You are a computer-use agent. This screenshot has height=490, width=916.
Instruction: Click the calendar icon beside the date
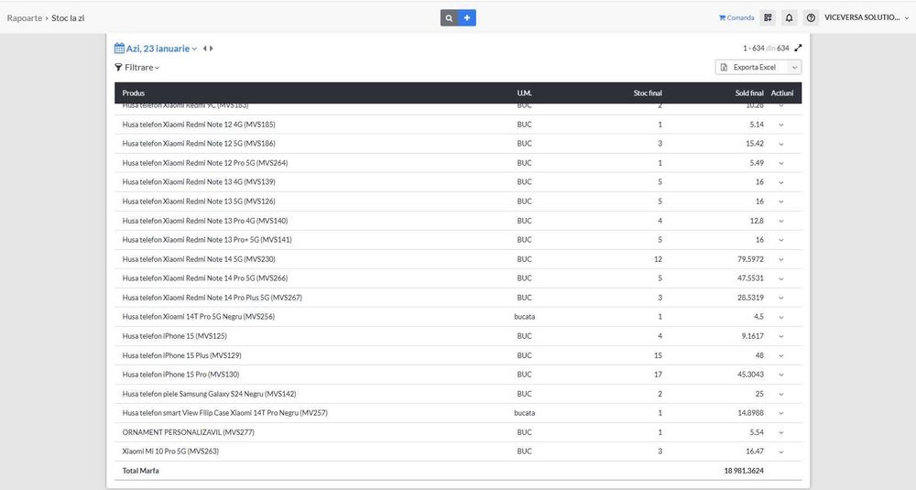(x=119, y=49)
